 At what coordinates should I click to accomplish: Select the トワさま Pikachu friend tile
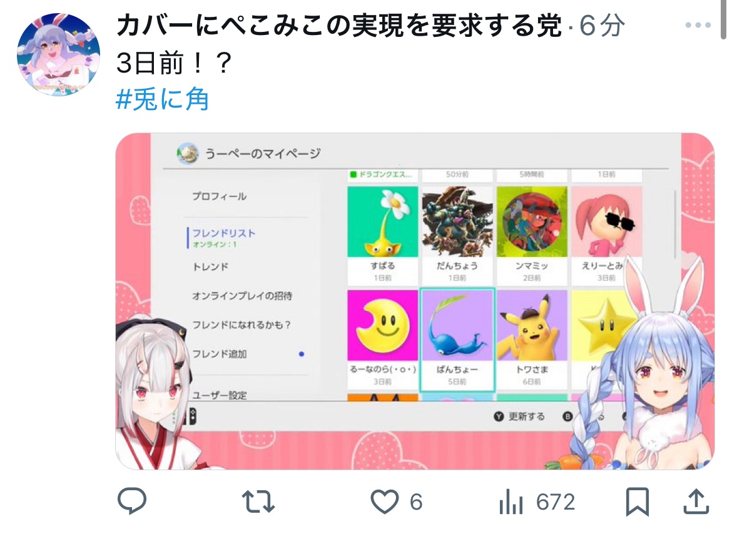tap(532, 340)
